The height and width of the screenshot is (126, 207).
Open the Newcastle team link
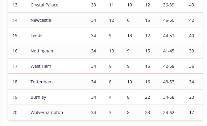pos(41,20)
